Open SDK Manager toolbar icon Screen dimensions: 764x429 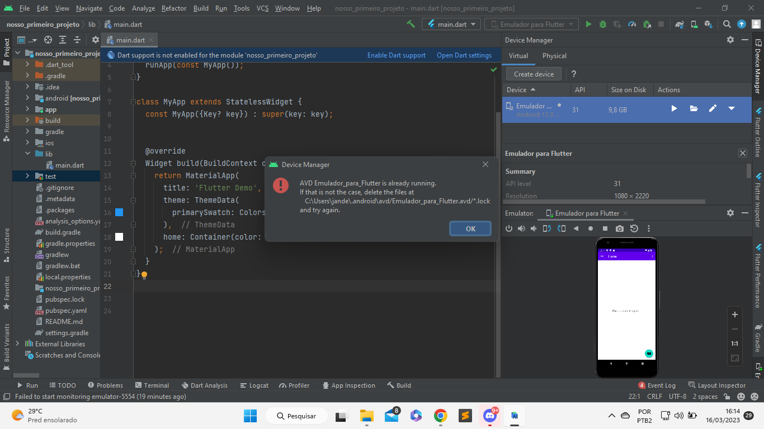pyautogui.click(x=709, y=24)
